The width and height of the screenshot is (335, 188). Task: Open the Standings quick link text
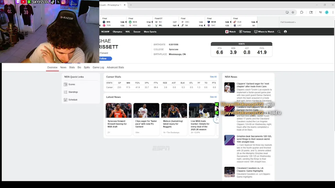pyautogui.click(x=73, y=92)
